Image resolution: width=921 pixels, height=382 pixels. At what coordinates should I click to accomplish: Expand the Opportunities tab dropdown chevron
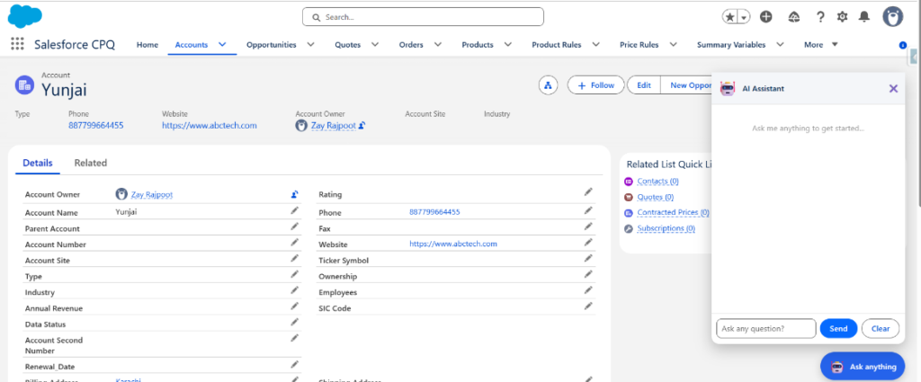310,45
